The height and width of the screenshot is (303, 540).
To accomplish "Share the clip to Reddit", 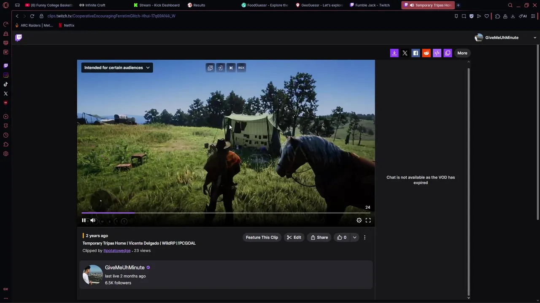I will (426, 53).
